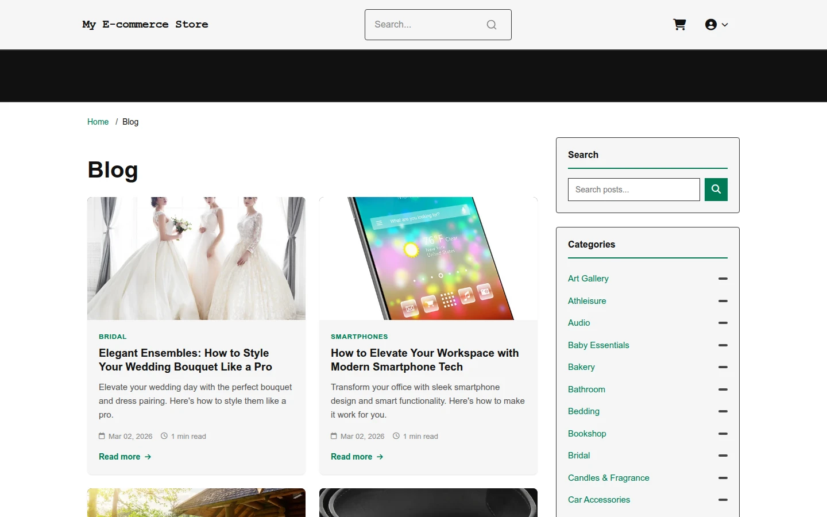Collapse the Athleisure category
Image resolution: width=827 pixels, height=517 pixels.
point(723,301)
